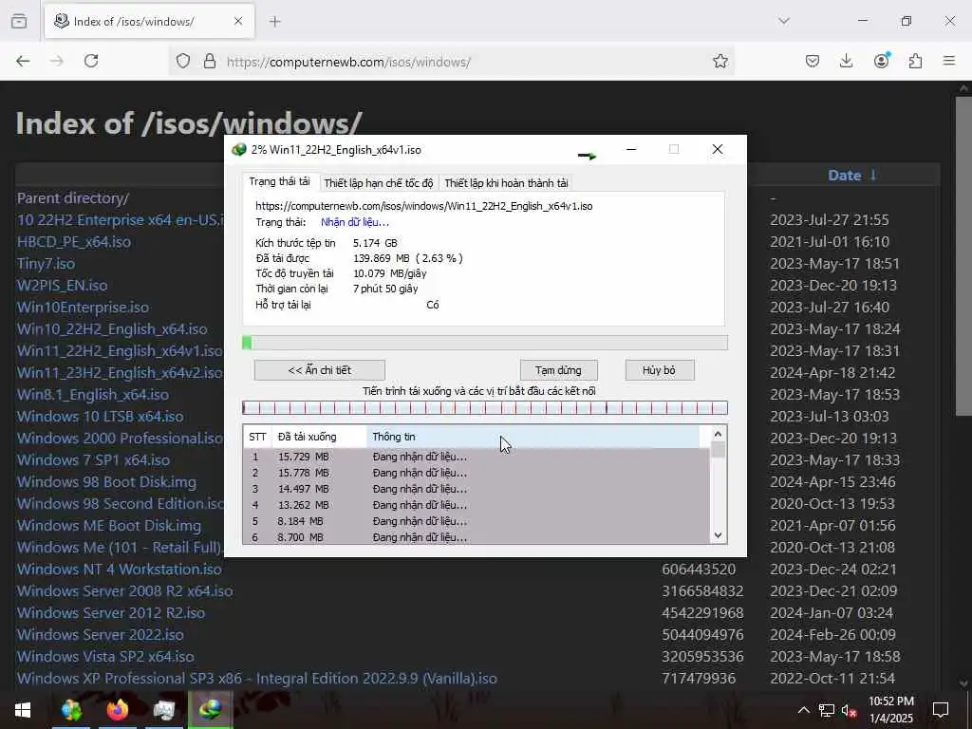972x729 pixels.
Task: Open Windows 10 LTSB x64.iso link
Action: (x=101, y=417)
